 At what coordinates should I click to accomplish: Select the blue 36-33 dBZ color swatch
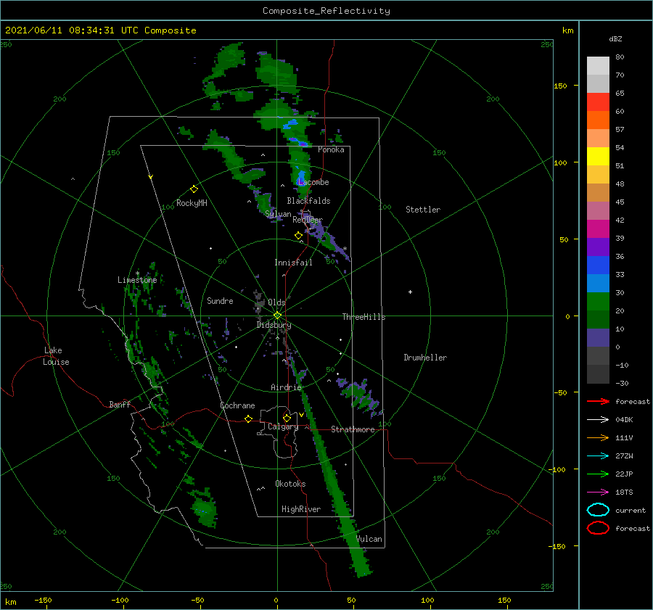coord(598,265)
